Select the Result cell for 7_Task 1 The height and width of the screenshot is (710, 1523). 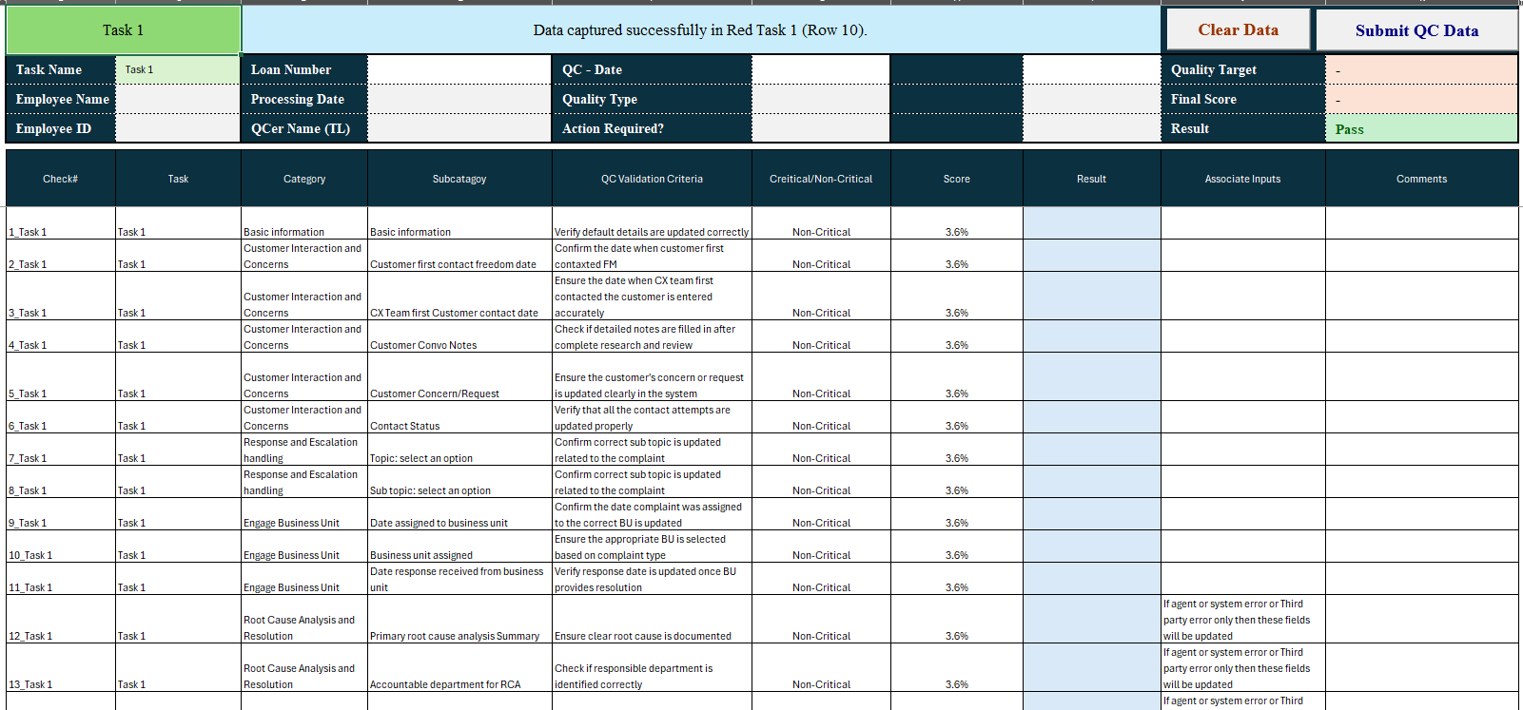tap(1091, 450)
